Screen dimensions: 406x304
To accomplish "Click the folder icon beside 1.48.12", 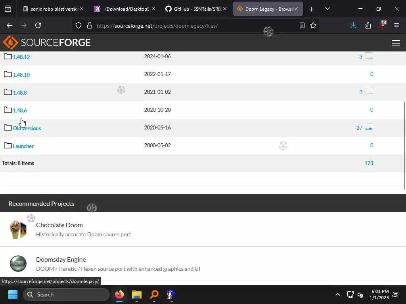I will click(8, 56).
